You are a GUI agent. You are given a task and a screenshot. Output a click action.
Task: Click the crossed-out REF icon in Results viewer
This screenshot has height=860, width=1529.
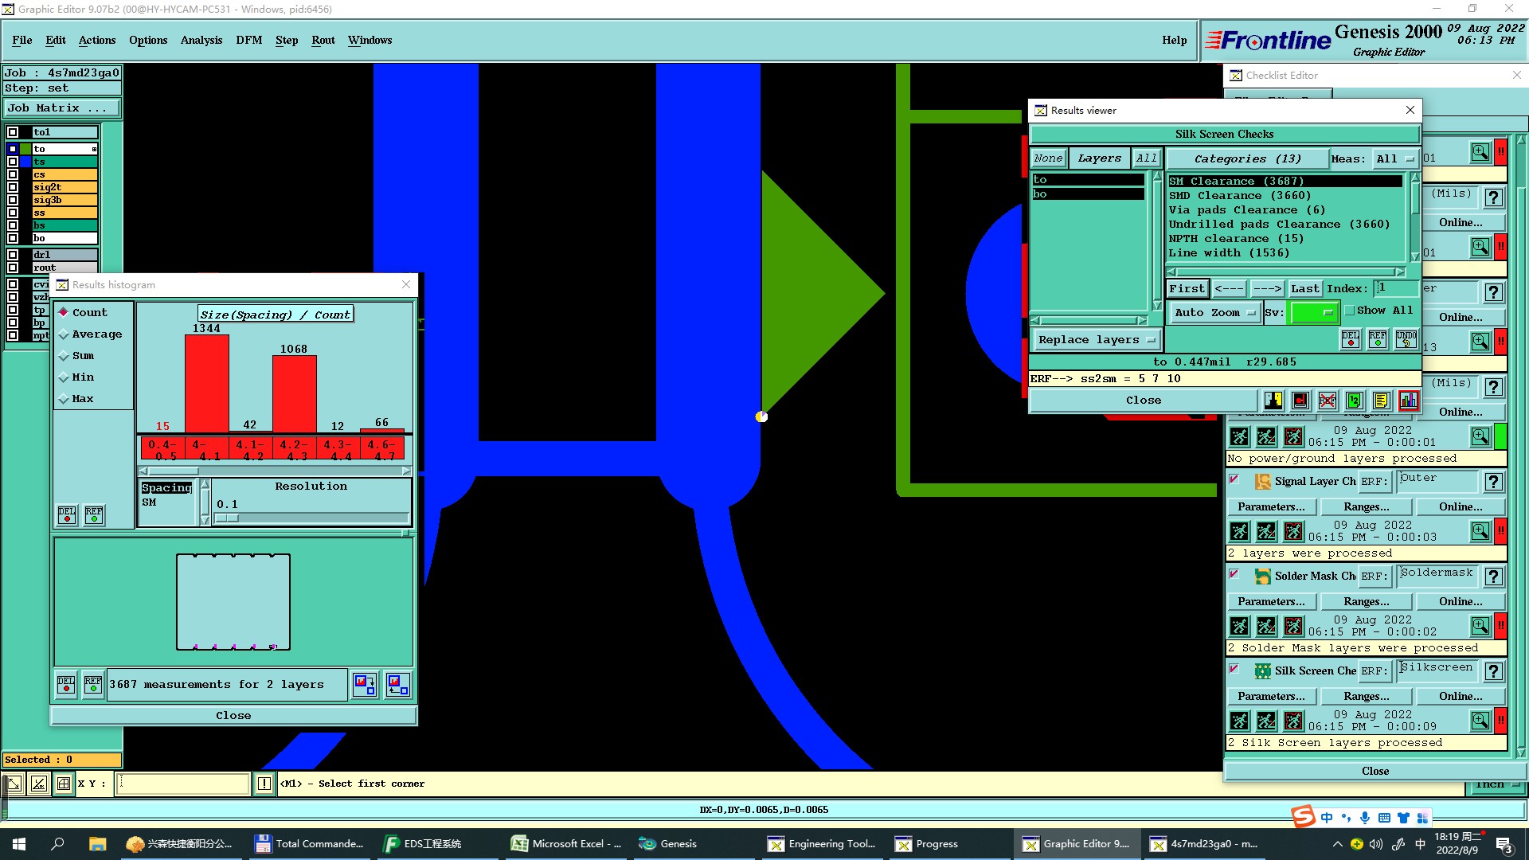1327,401
